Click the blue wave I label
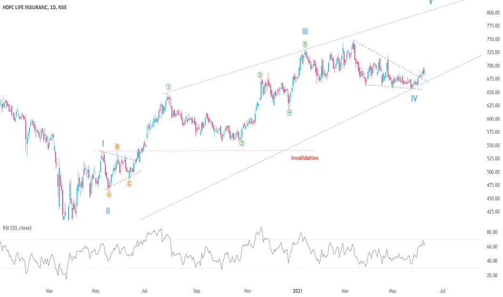 point(103,143)
